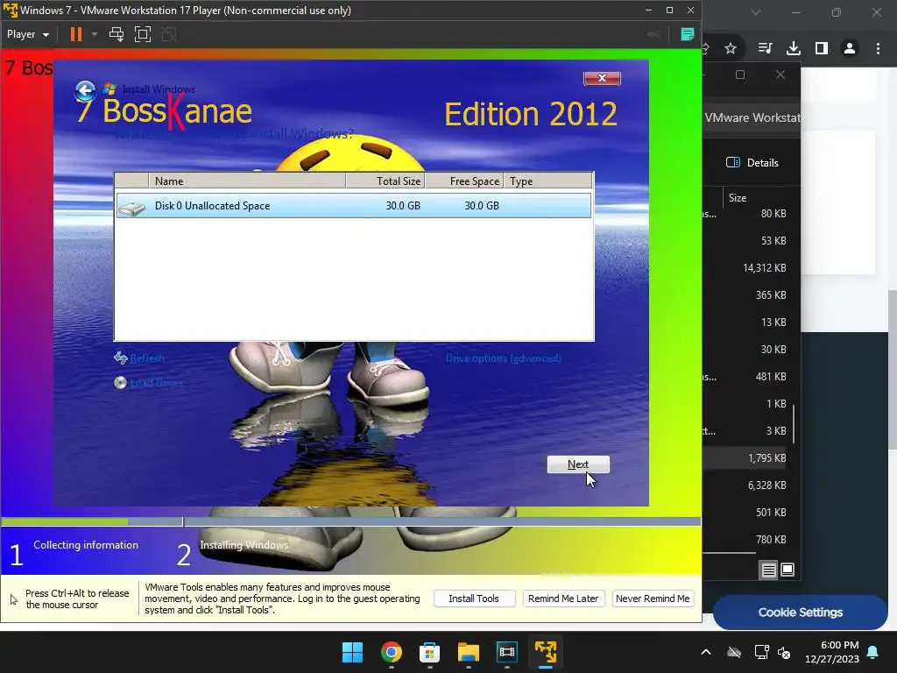The image size is (897, 673).
Task: Click the Cookie Settings button
Action: (801, 613)
